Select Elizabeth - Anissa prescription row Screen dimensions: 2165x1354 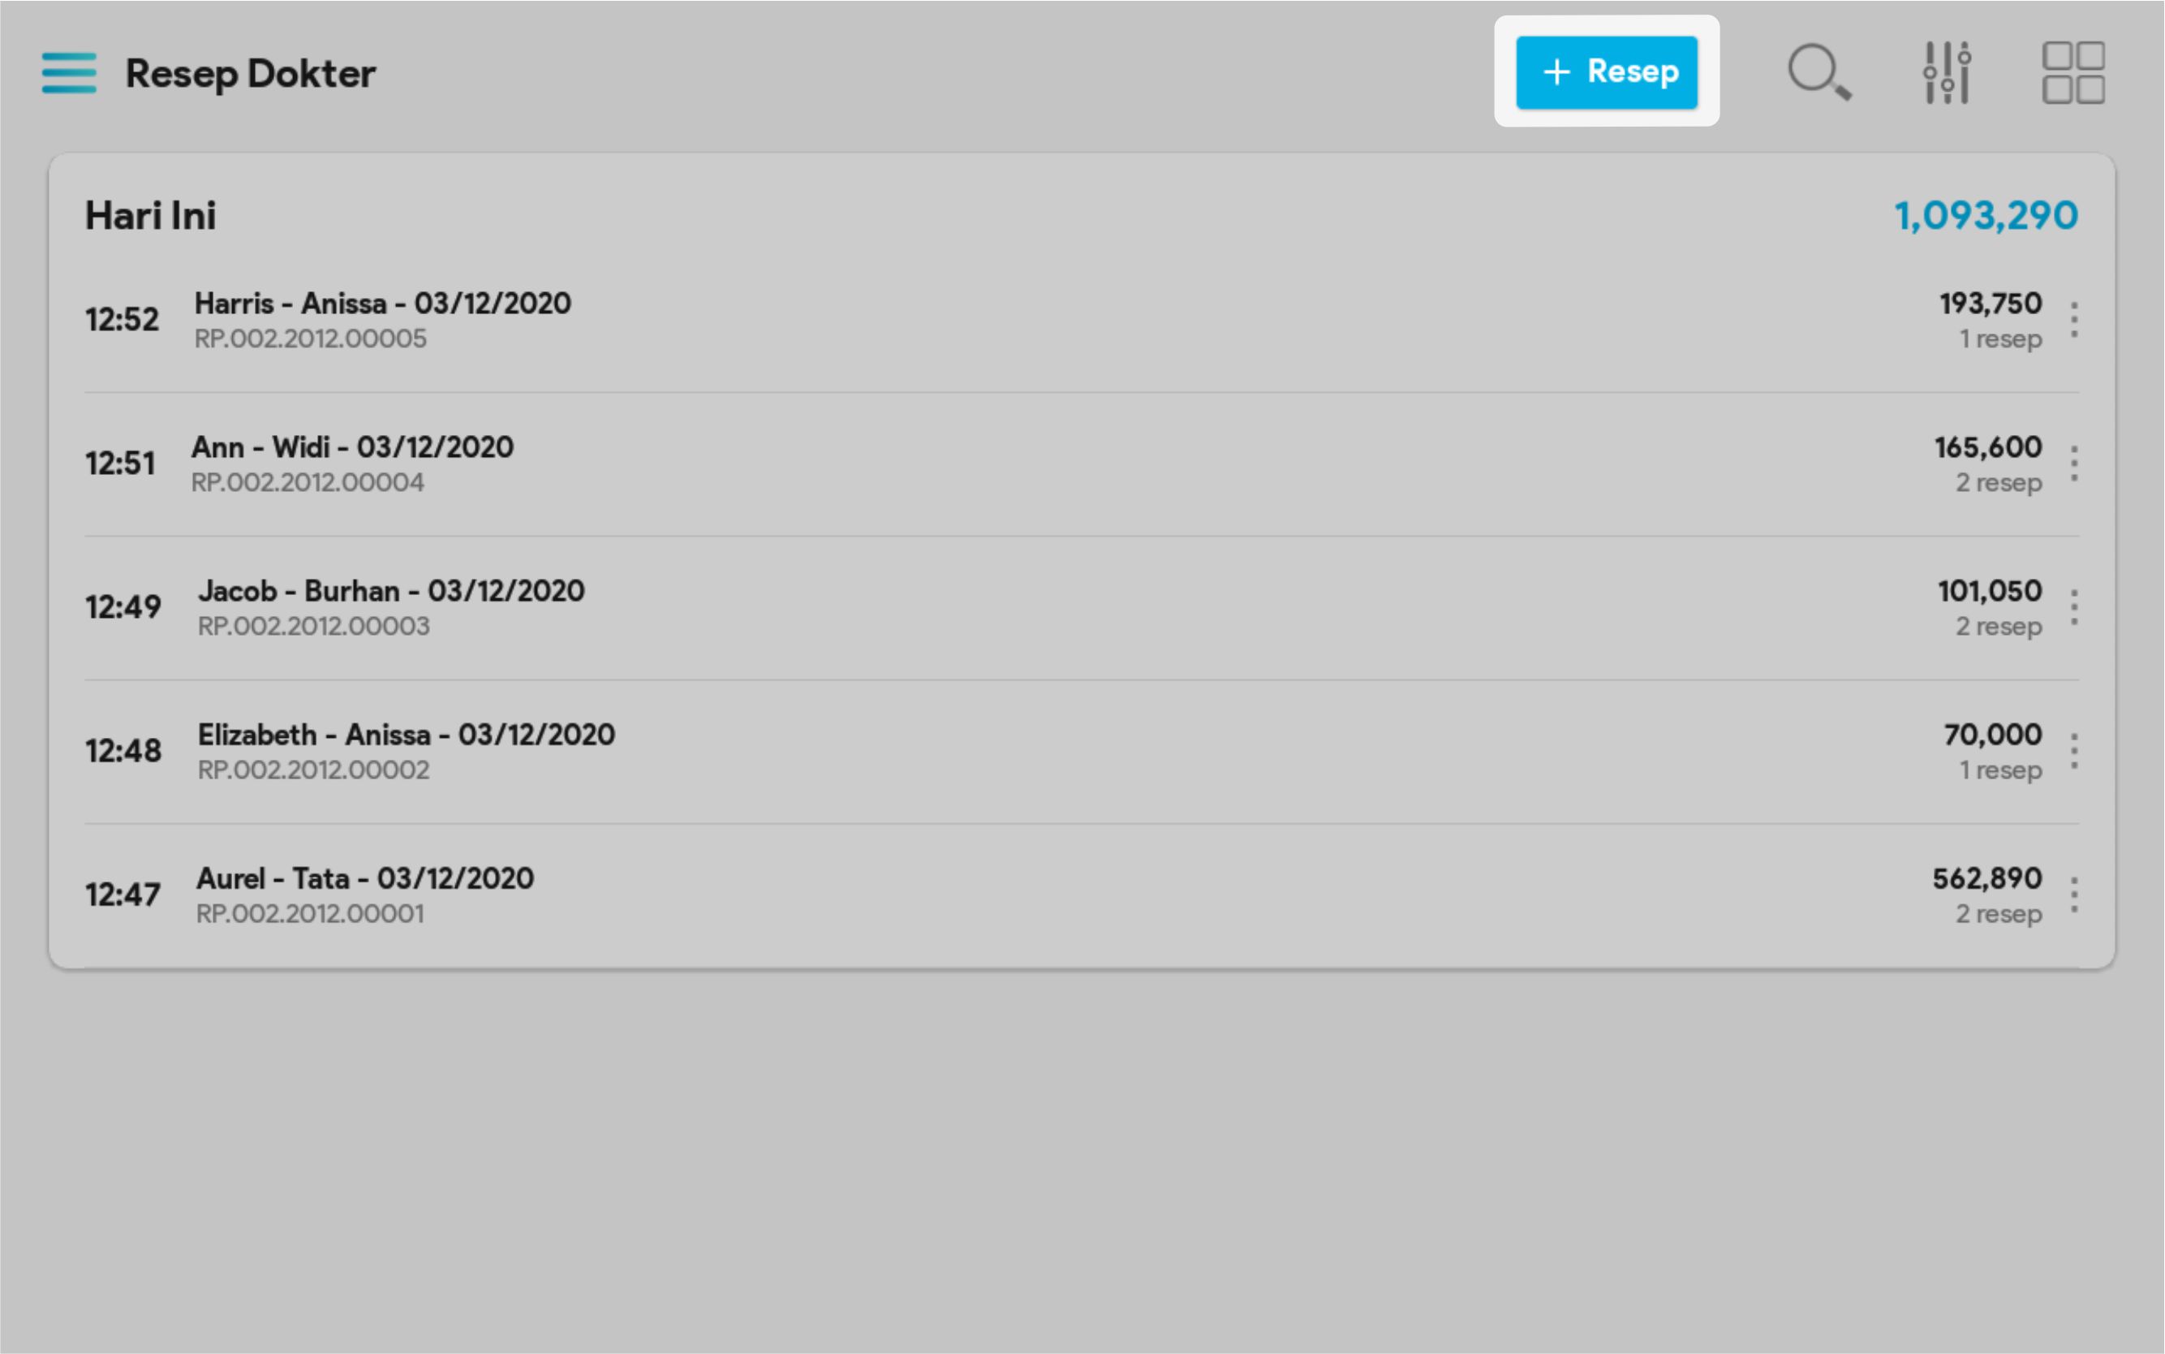pyautogui.click(x=406, y=735)
